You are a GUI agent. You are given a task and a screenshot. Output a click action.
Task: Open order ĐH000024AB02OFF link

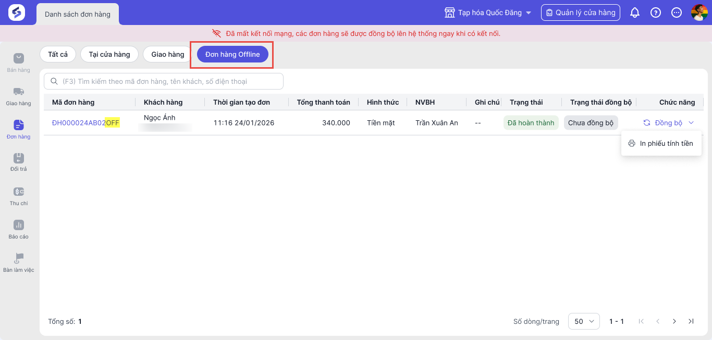coord(86,123)
